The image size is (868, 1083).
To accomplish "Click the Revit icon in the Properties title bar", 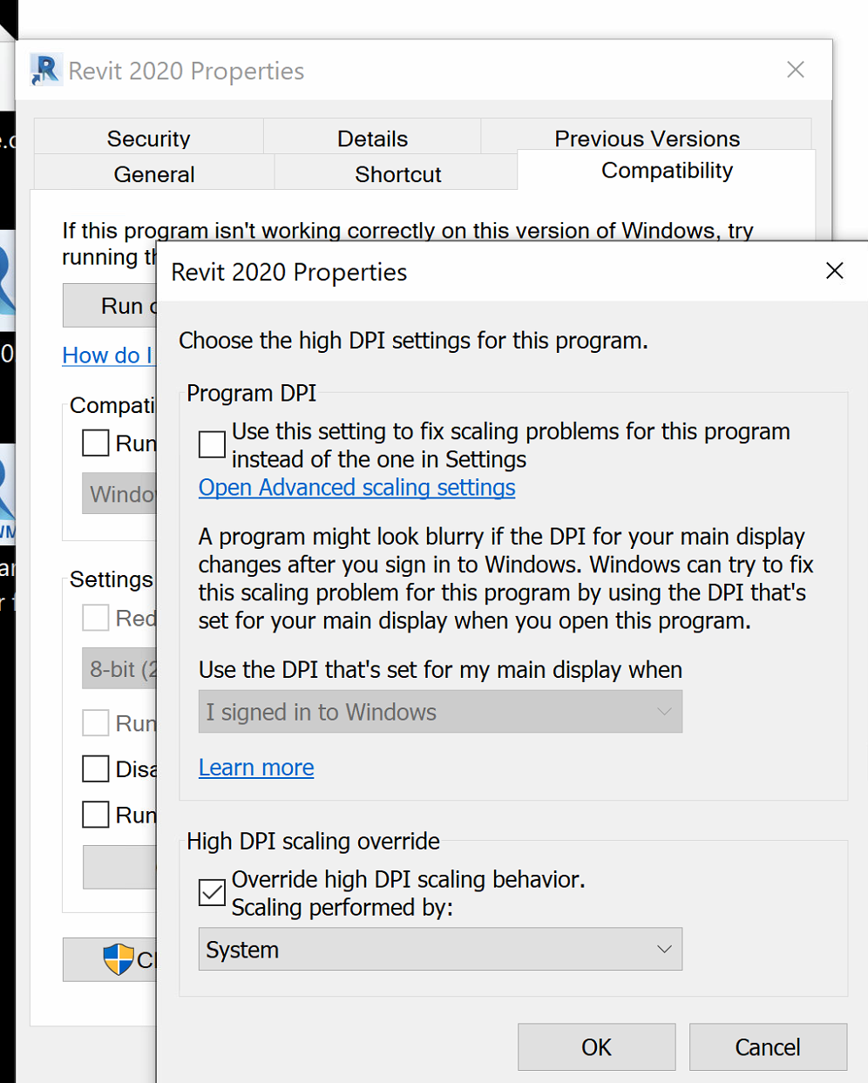I will pos(44,70).
